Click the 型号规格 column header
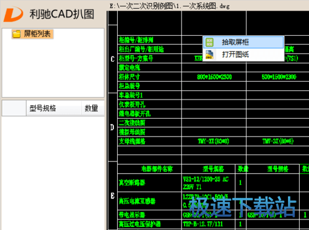Image resolution: width=309 pixels, height=230 pixels. [x=54, y=108]
